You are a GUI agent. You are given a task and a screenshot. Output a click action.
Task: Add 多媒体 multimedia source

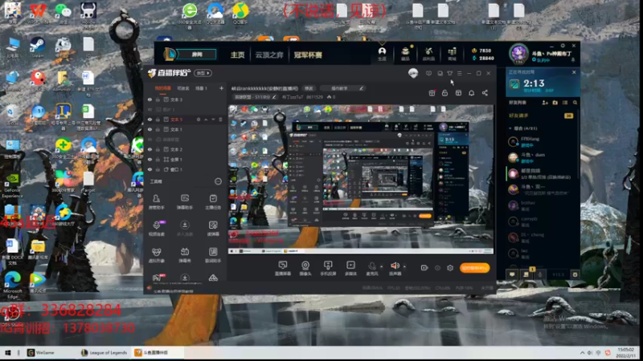pyautogui.click(x=350, y=268)
